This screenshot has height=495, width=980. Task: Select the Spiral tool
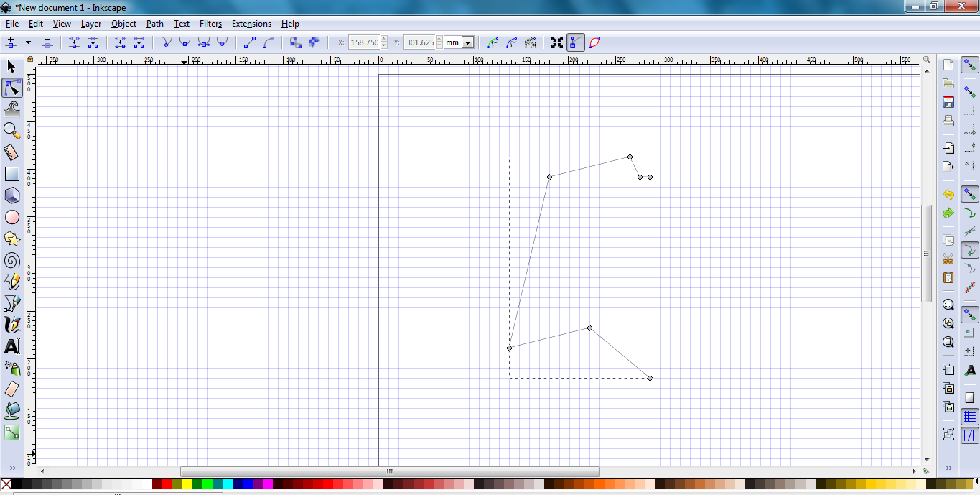click(11, 260)
